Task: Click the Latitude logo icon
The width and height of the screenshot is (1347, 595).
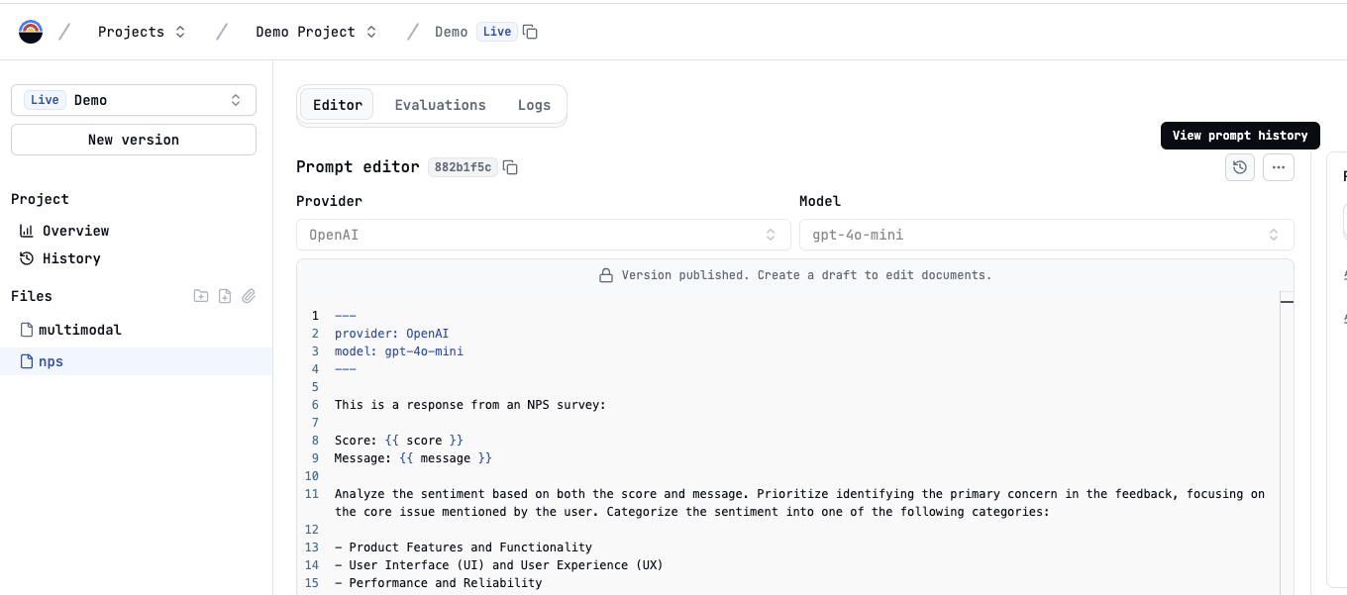Action: (x=31, y=32)
